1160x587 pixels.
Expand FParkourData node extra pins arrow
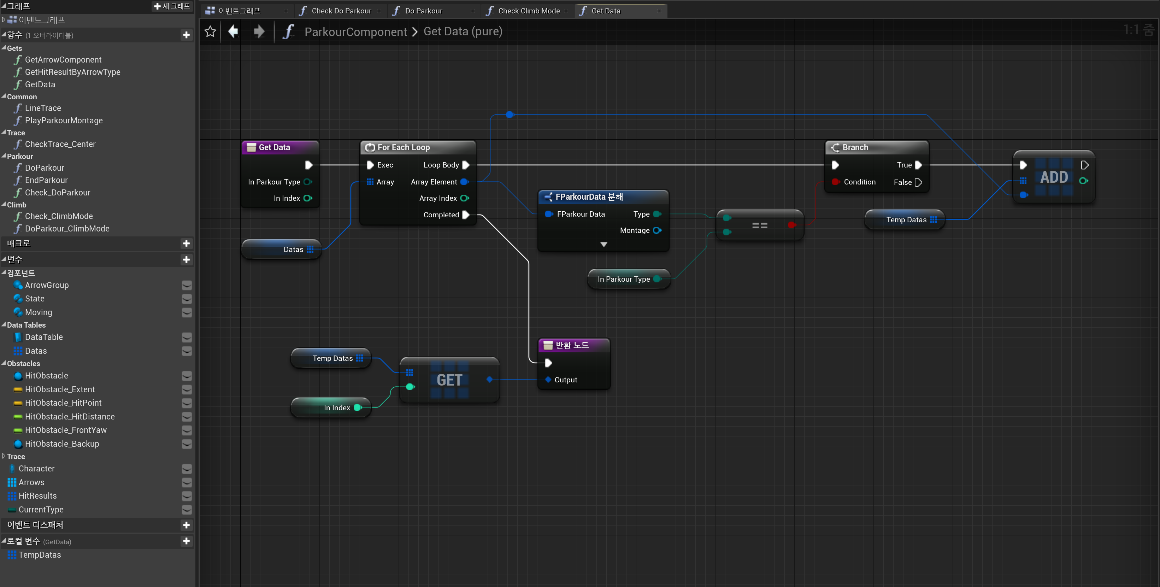click(x=604, y=244)
